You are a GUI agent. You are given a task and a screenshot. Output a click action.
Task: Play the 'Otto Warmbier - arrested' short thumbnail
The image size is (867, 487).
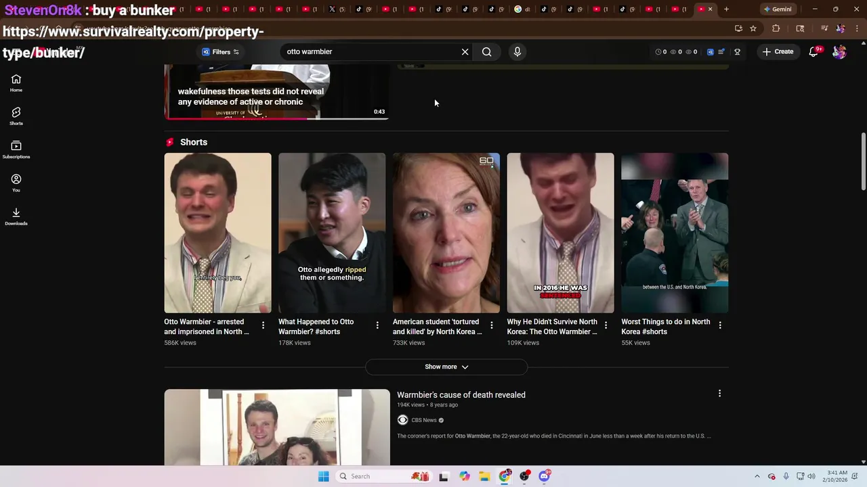[217, 233]
